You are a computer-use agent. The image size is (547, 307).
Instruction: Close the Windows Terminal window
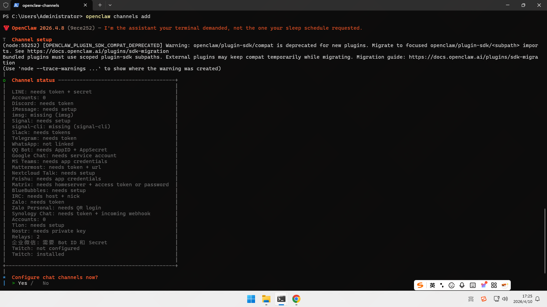point(539,5)
